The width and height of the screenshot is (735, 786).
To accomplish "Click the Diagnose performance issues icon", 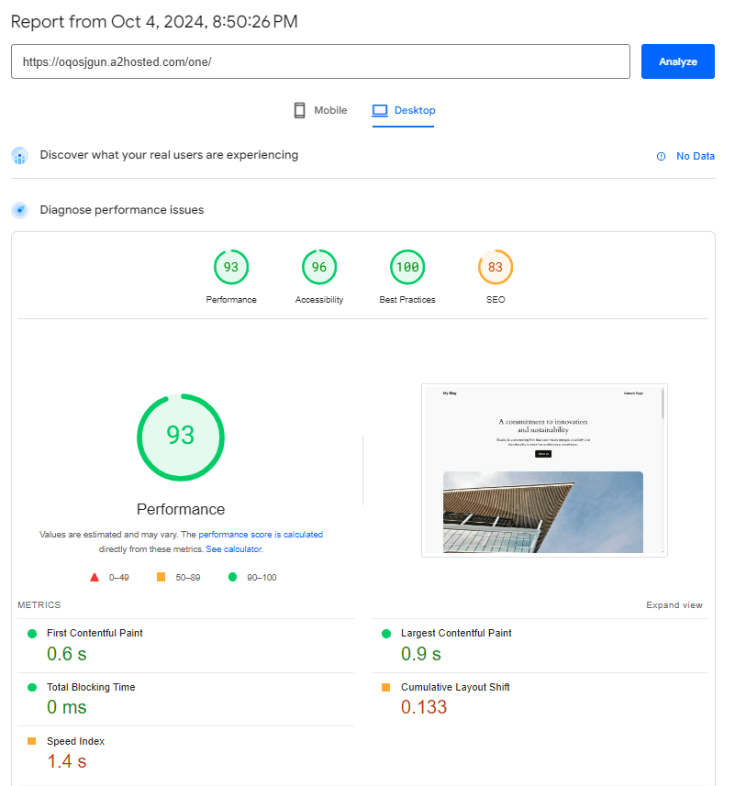I will [19, 210].
